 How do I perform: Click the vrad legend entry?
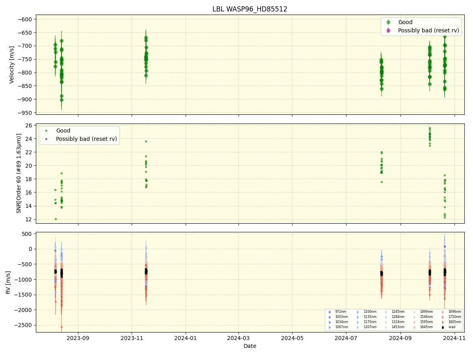(x=452, y=327)
